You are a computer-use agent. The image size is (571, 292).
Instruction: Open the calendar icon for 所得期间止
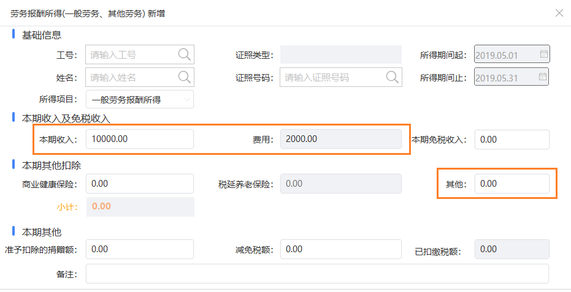click(543, 77)
